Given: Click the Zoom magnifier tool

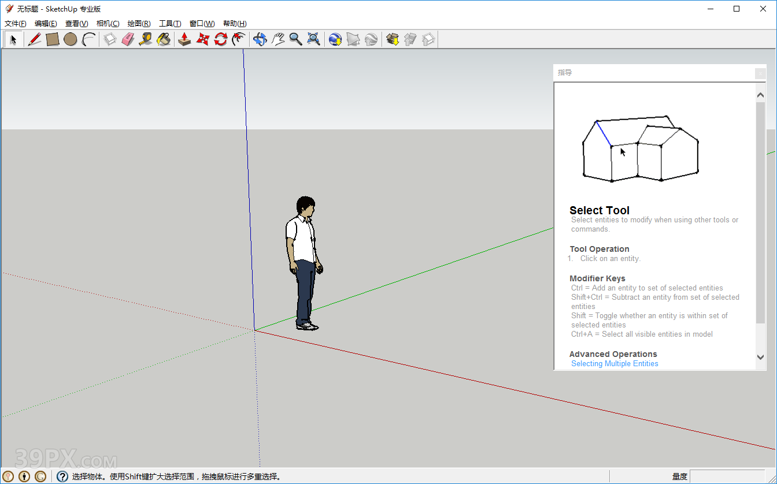Looking at the screenshot, I should (x=296, y=39).
